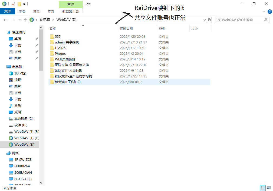Viewport: 273px width, 191px height.
Task: Select 此电脑 in navigation pane
Action: click(17, 67)
